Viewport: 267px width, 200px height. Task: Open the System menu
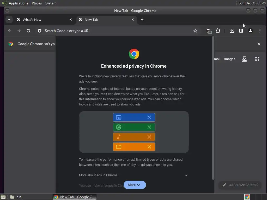(x=51, y=3)
